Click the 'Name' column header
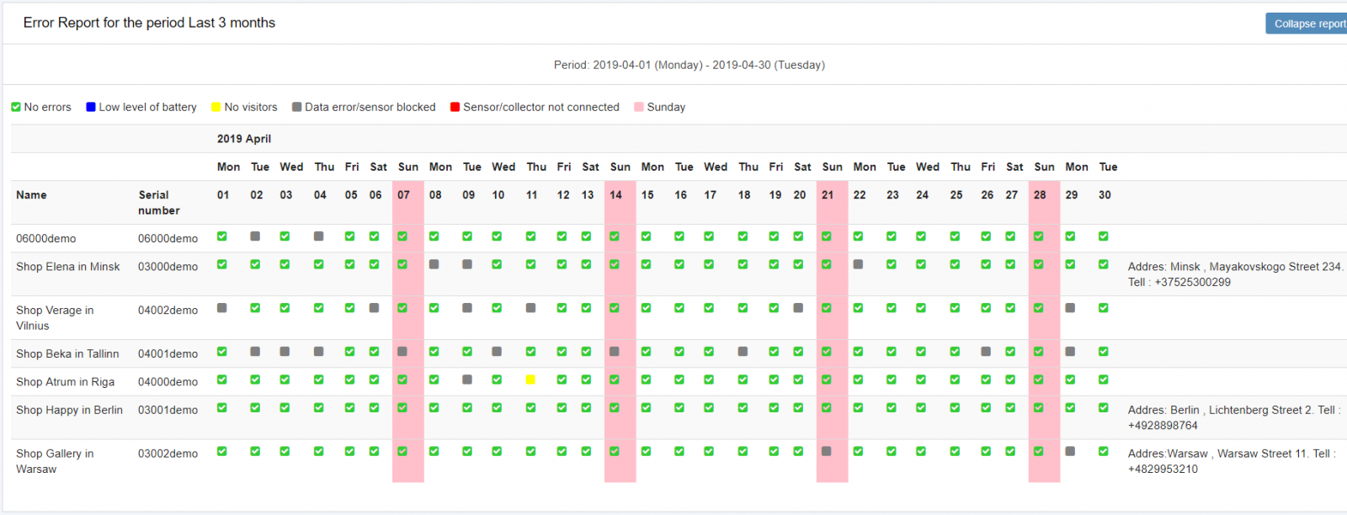This screenshot has width=1347, height=515. (31, 195)
